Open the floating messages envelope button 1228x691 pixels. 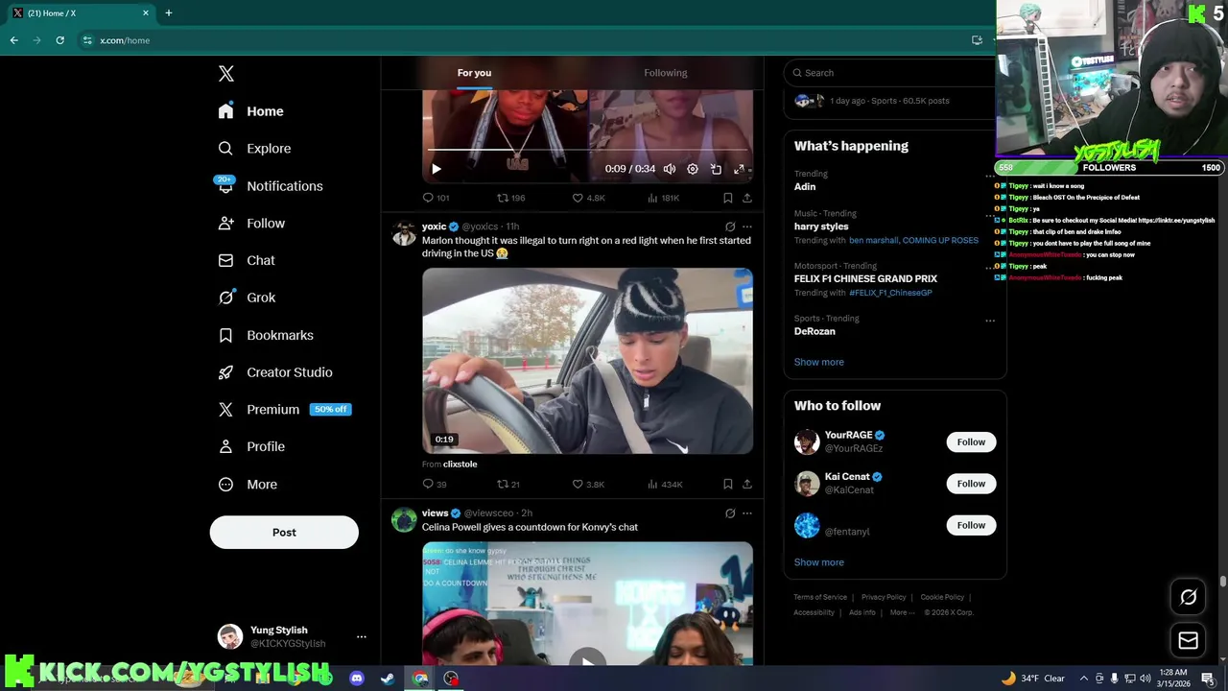(x=1188, y=640)
